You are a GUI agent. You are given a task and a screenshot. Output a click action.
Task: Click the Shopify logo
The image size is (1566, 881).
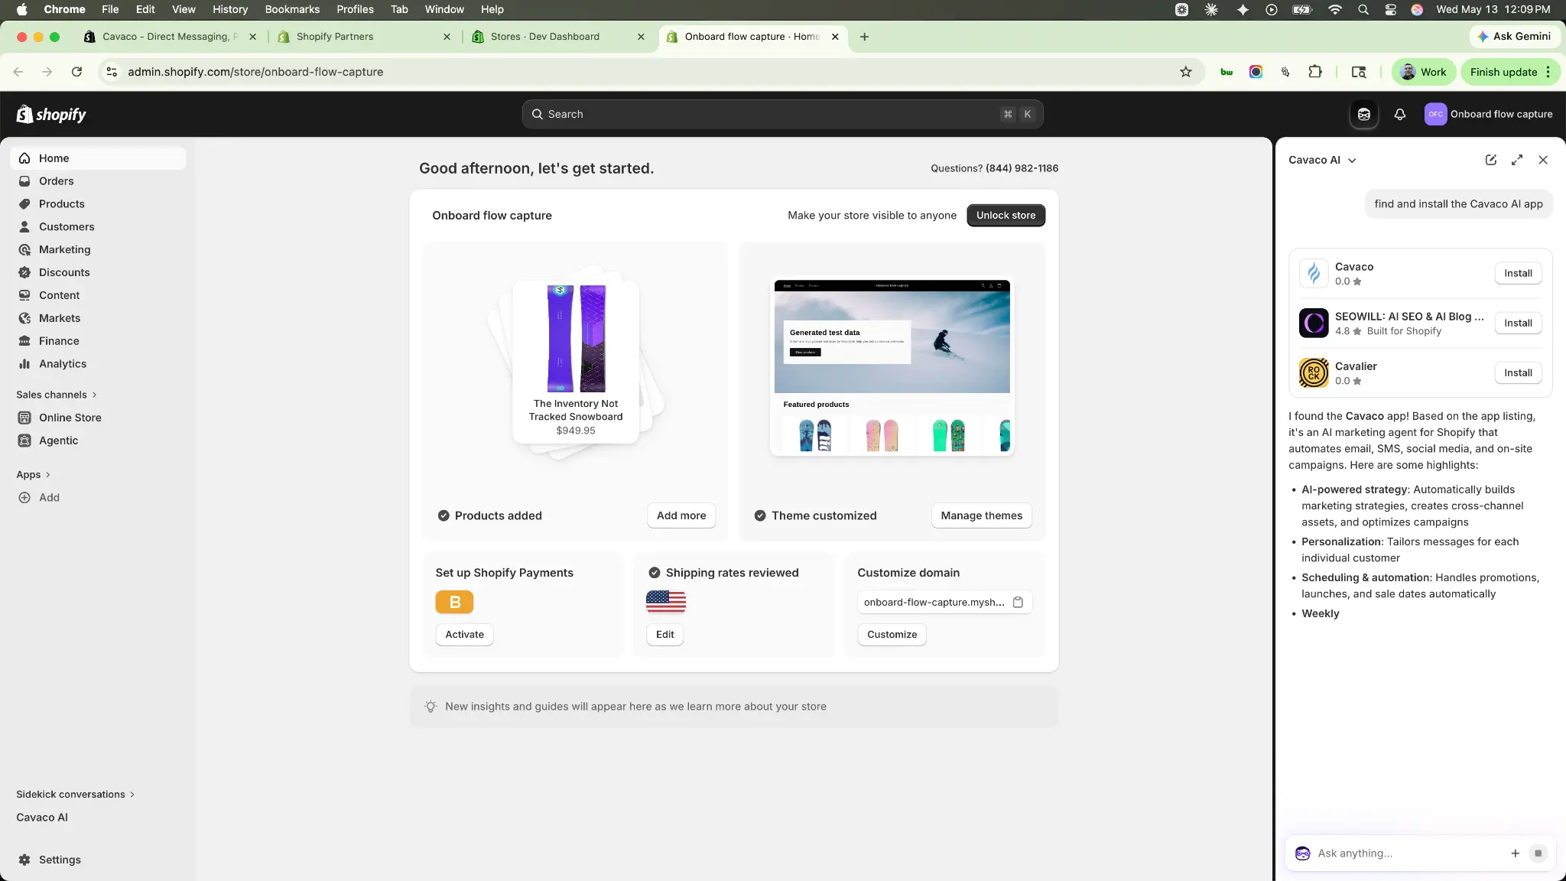pyautogui.click(x=51, y=114)
